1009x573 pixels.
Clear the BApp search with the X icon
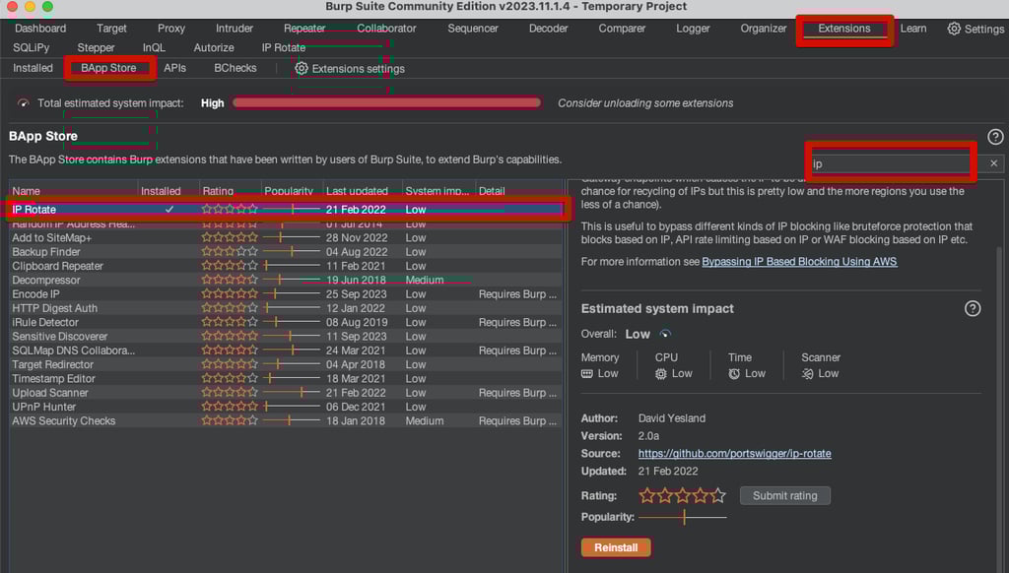point(993,163)
